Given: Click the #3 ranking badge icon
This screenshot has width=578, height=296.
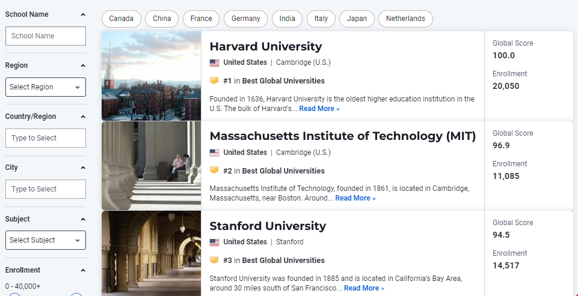Looking at the screenshot, I should [x=214, y=260].
